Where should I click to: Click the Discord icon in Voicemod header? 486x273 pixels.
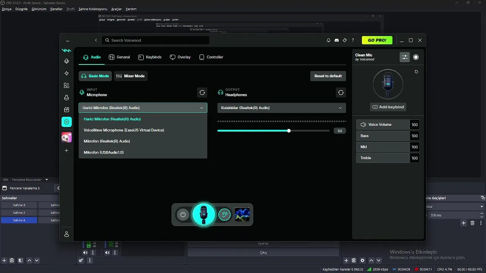(336, 40)
